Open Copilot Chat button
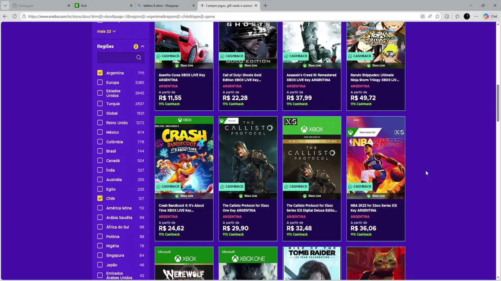The width and height of the screenshot is (501, 281). [x=490, y=16]
